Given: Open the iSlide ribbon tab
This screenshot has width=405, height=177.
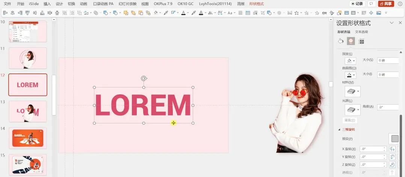Looking at the screenshot, I should [34, 4].
